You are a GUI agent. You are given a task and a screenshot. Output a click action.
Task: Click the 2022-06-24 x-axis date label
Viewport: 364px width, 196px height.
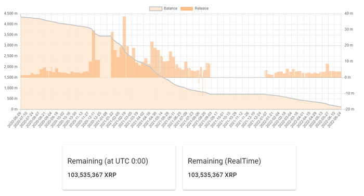[x=334, y=119]
